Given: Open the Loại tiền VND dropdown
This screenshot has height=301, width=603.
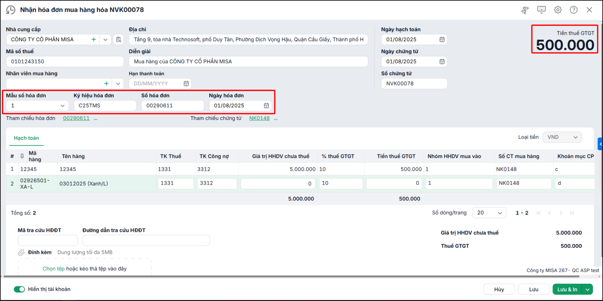Looking at the screenshot, I should [x=562, y=137].
